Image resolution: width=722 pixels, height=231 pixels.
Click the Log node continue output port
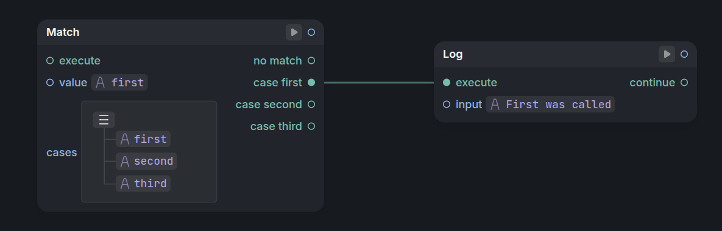[684, 83]
